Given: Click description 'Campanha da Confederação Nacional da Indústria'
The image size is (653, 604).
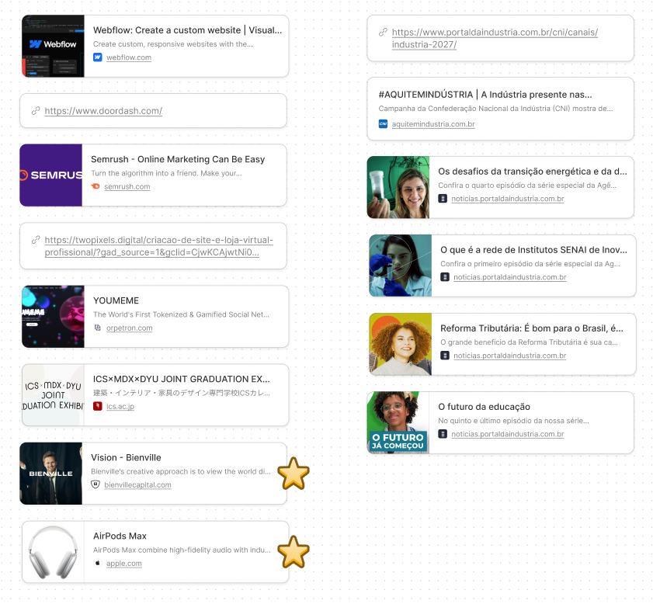Looking at the screenshot, I should coord(495,108).
